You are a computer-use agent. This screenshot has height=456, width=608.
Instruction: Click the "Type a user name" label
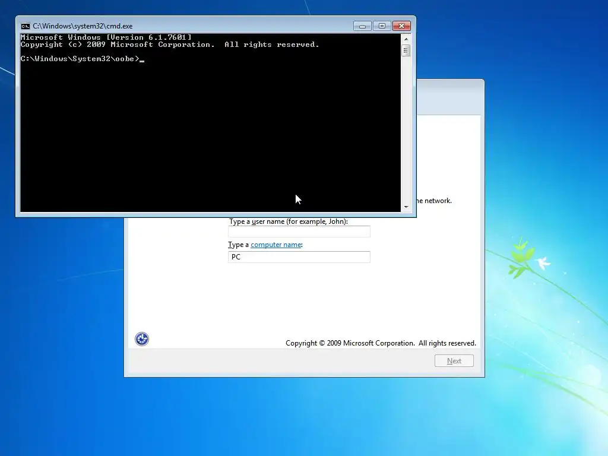point(289,221)
